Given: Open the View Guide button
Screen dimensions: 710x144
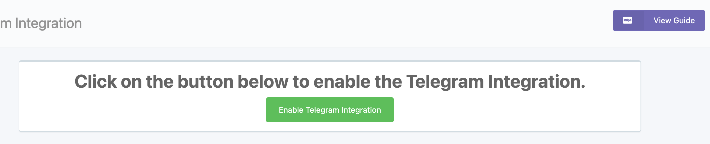Looking at the screenshot, I should coord(659,20).
